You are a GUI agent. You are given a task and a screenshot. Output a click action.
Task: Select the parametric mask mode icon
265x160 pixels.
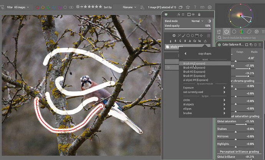click(183, 15)
